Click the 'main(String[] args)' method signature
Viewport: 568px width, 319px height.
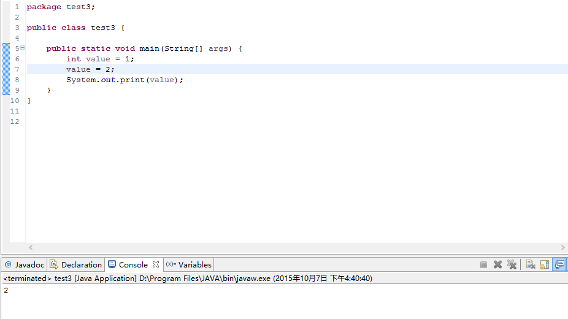(185, 48)
